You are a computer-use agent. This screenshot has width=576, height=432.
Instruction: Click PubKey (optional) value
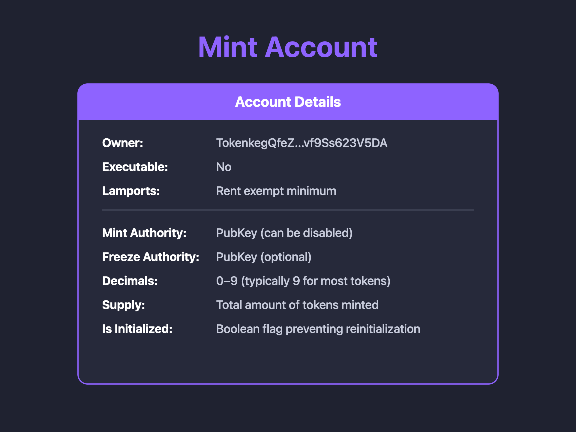click(x=264, y=257)
